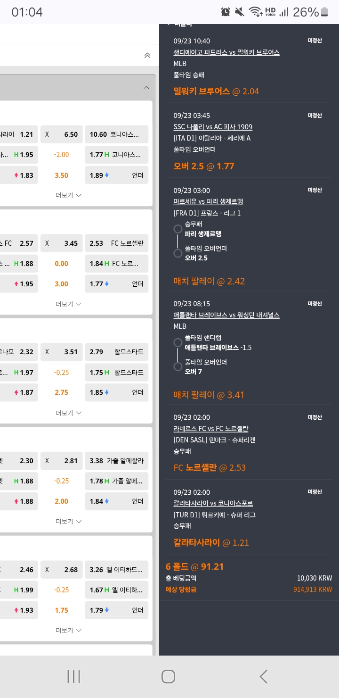
Task: Tap the Android back navigation icon
Action: pyautogui.click(x=264, y=676)
